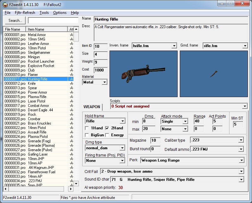Open the Help menu

[x=75, y=13]
